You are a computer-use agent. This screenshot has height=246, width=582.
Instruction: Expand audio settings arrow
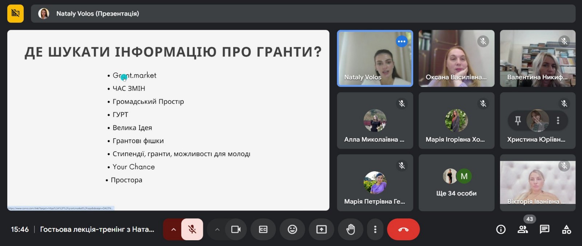pos(173,229)
